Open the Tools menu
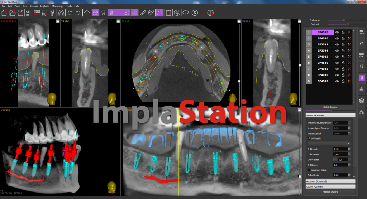This screenshot has height=199, width=367. 69,6
